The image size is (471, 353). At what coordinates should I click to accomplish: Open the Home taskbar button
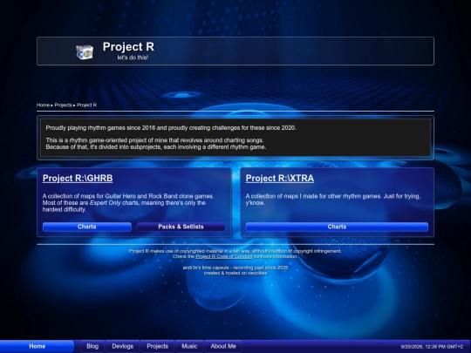37,346
